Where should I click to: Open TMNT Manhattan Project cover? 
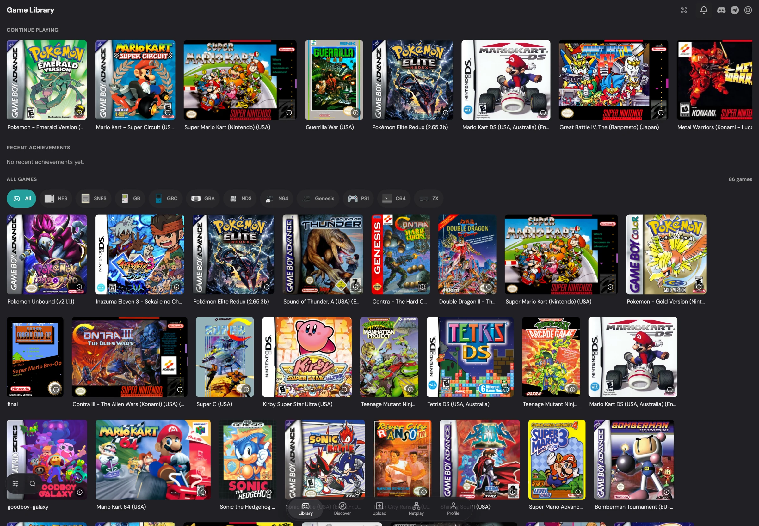(x=389, y=357)
